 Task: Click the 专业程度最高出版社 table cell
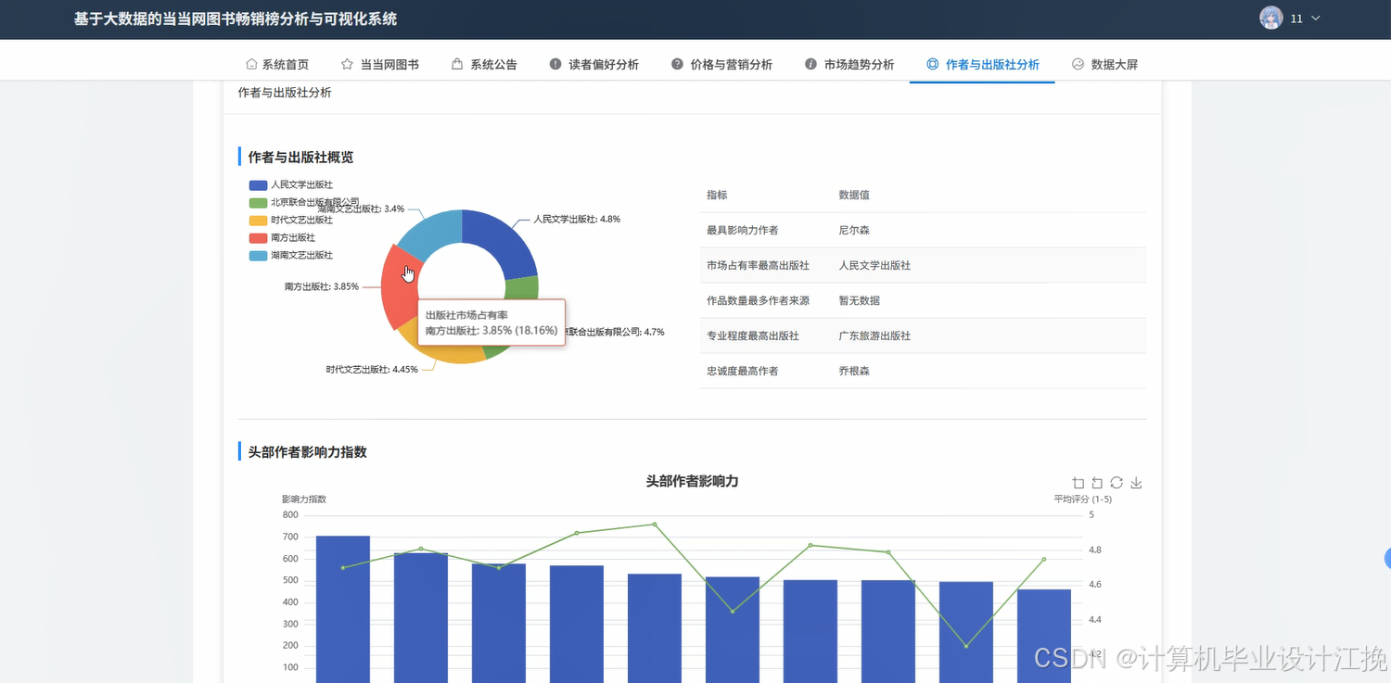tap(752, 335)
